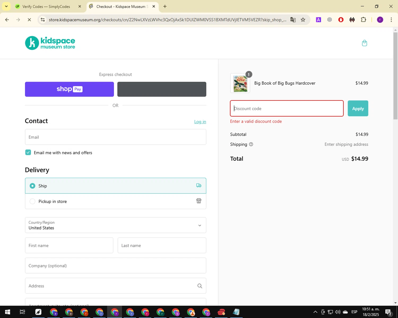Viewport: 398px width, 318px height.
Task: Stop loading the page
Action: [29, 20]
